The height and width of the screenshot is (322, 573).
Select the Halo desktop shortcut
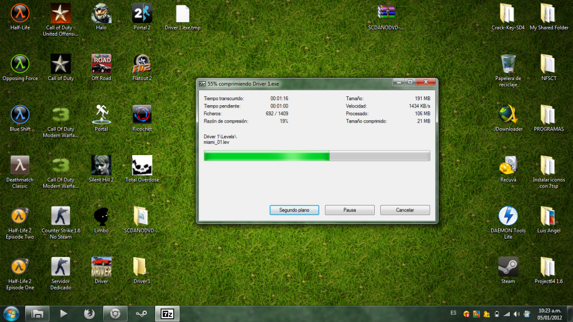click(101, 17)
